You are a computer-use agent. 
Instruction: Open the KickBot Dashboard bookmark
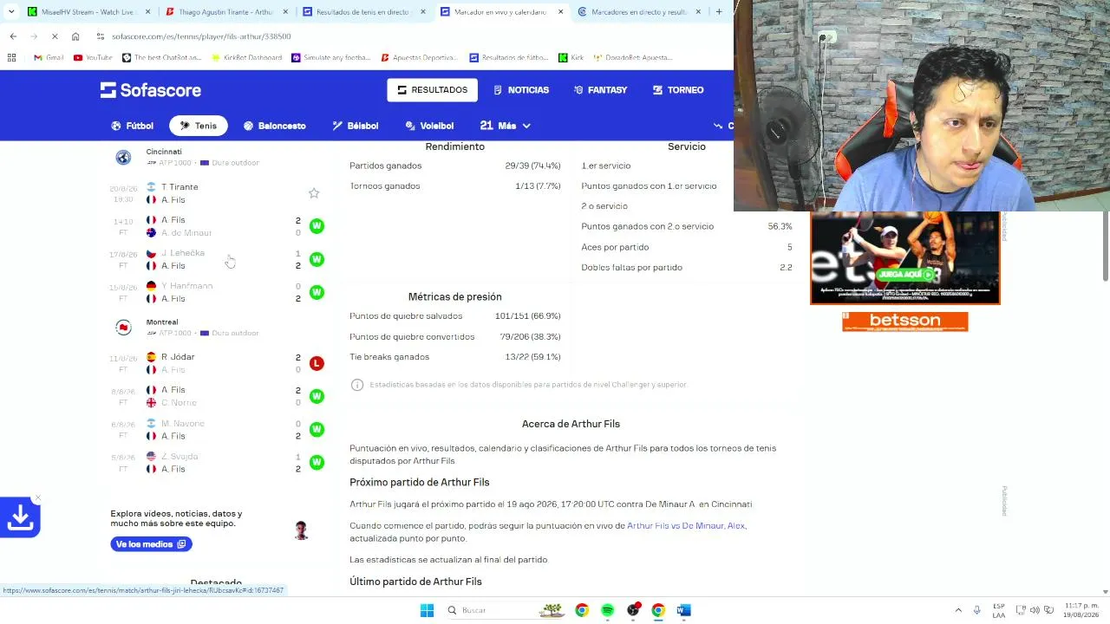[x=246, y=57]
